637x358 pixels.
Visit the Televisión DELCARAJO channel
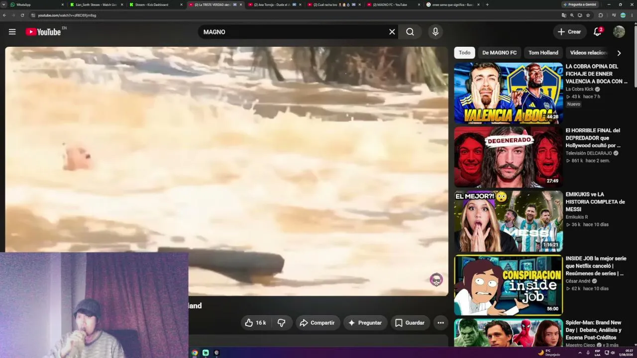pyautogui.click(x=589, y=153)
